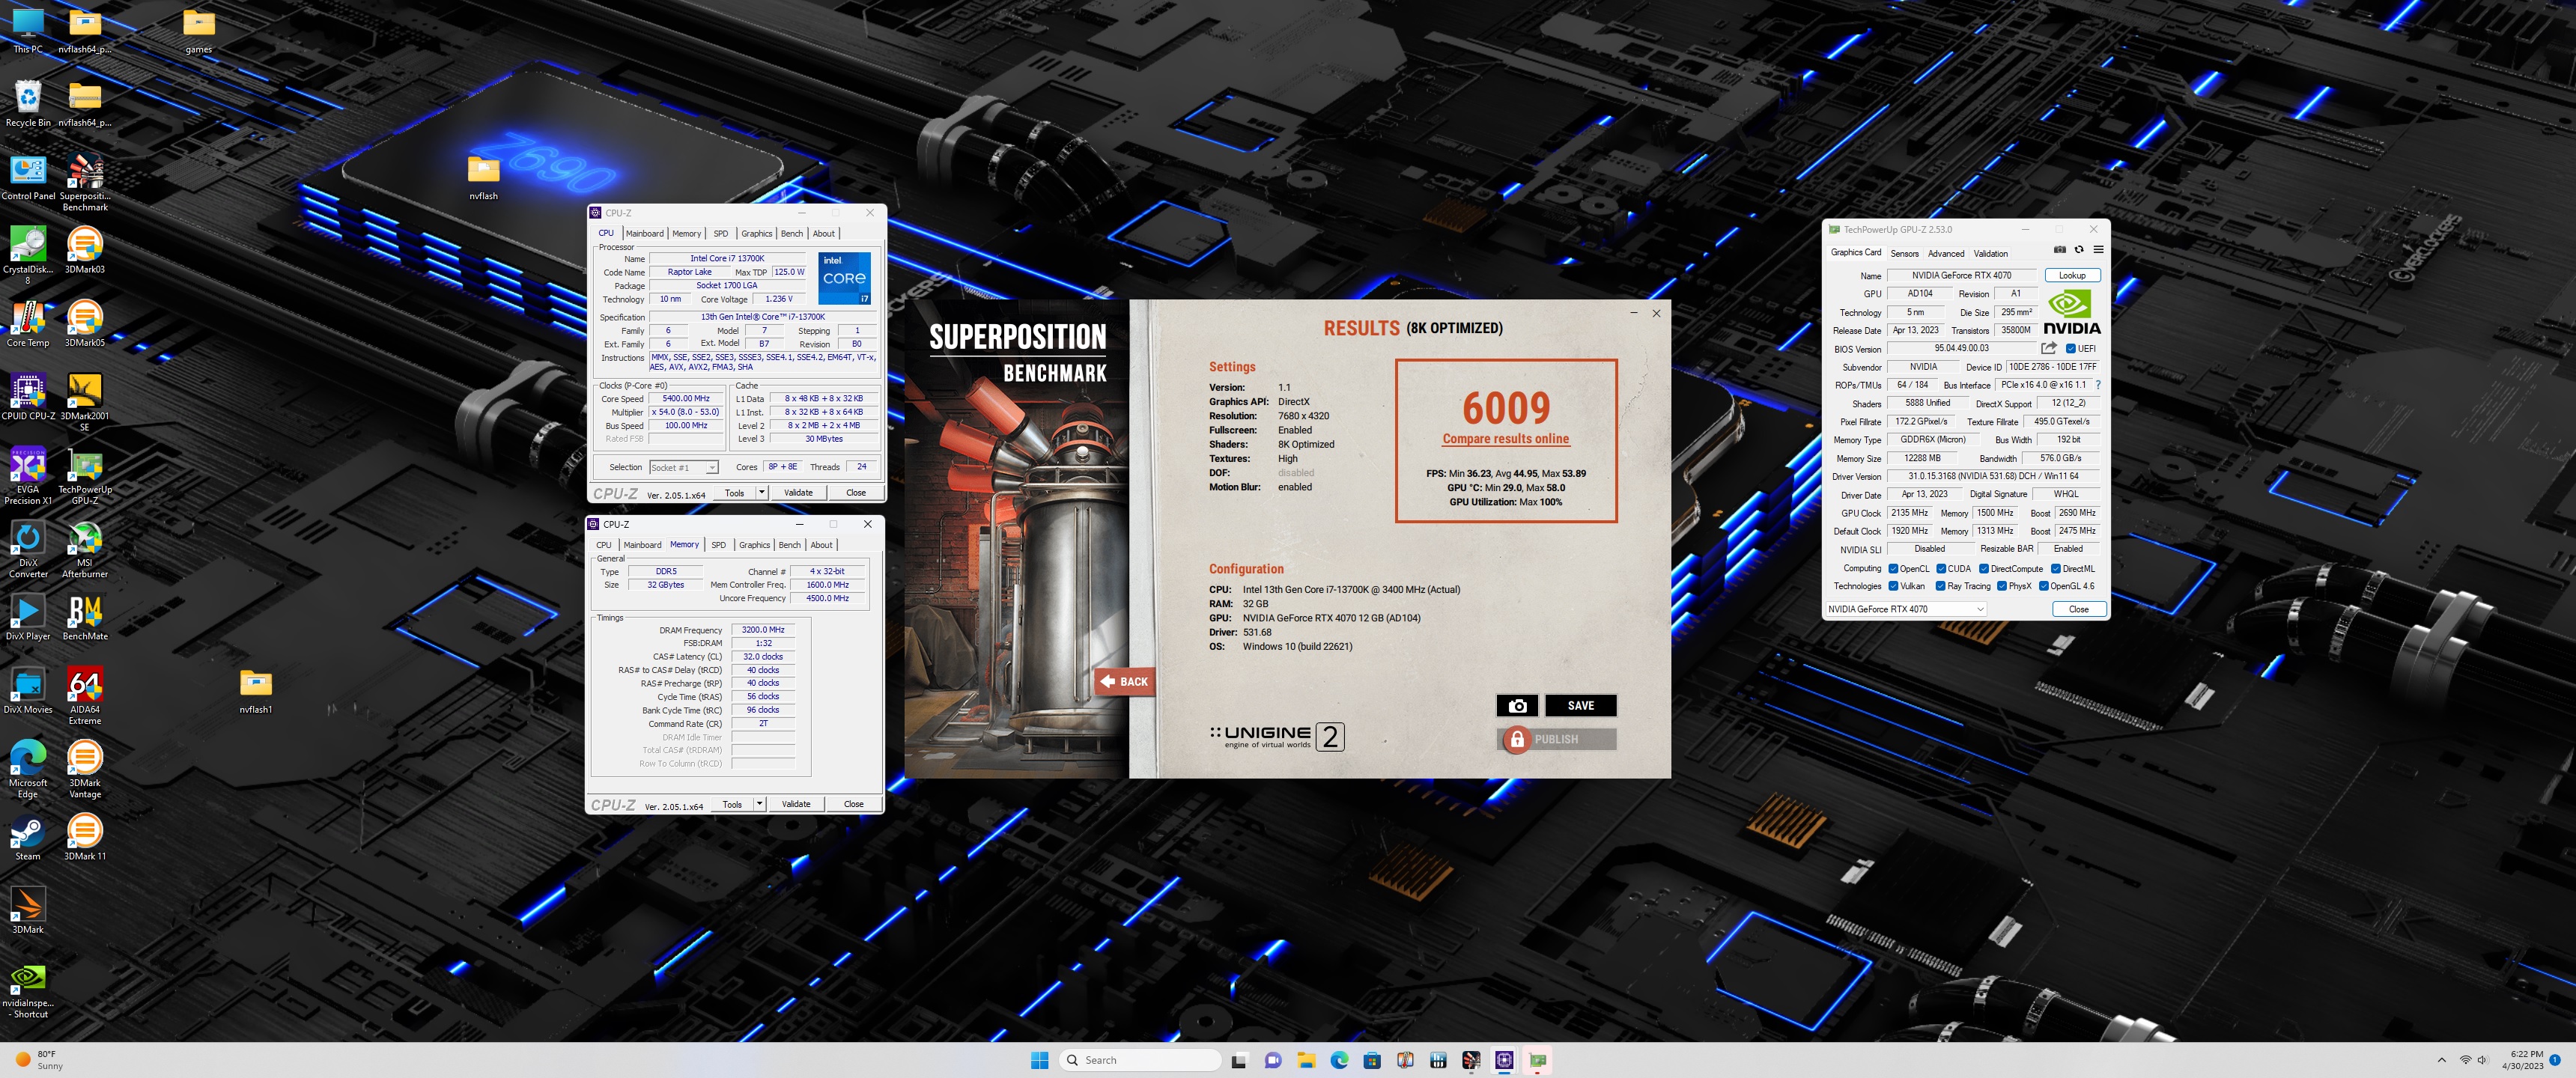Select the BenchMate desktop icon

click(85, 617)
